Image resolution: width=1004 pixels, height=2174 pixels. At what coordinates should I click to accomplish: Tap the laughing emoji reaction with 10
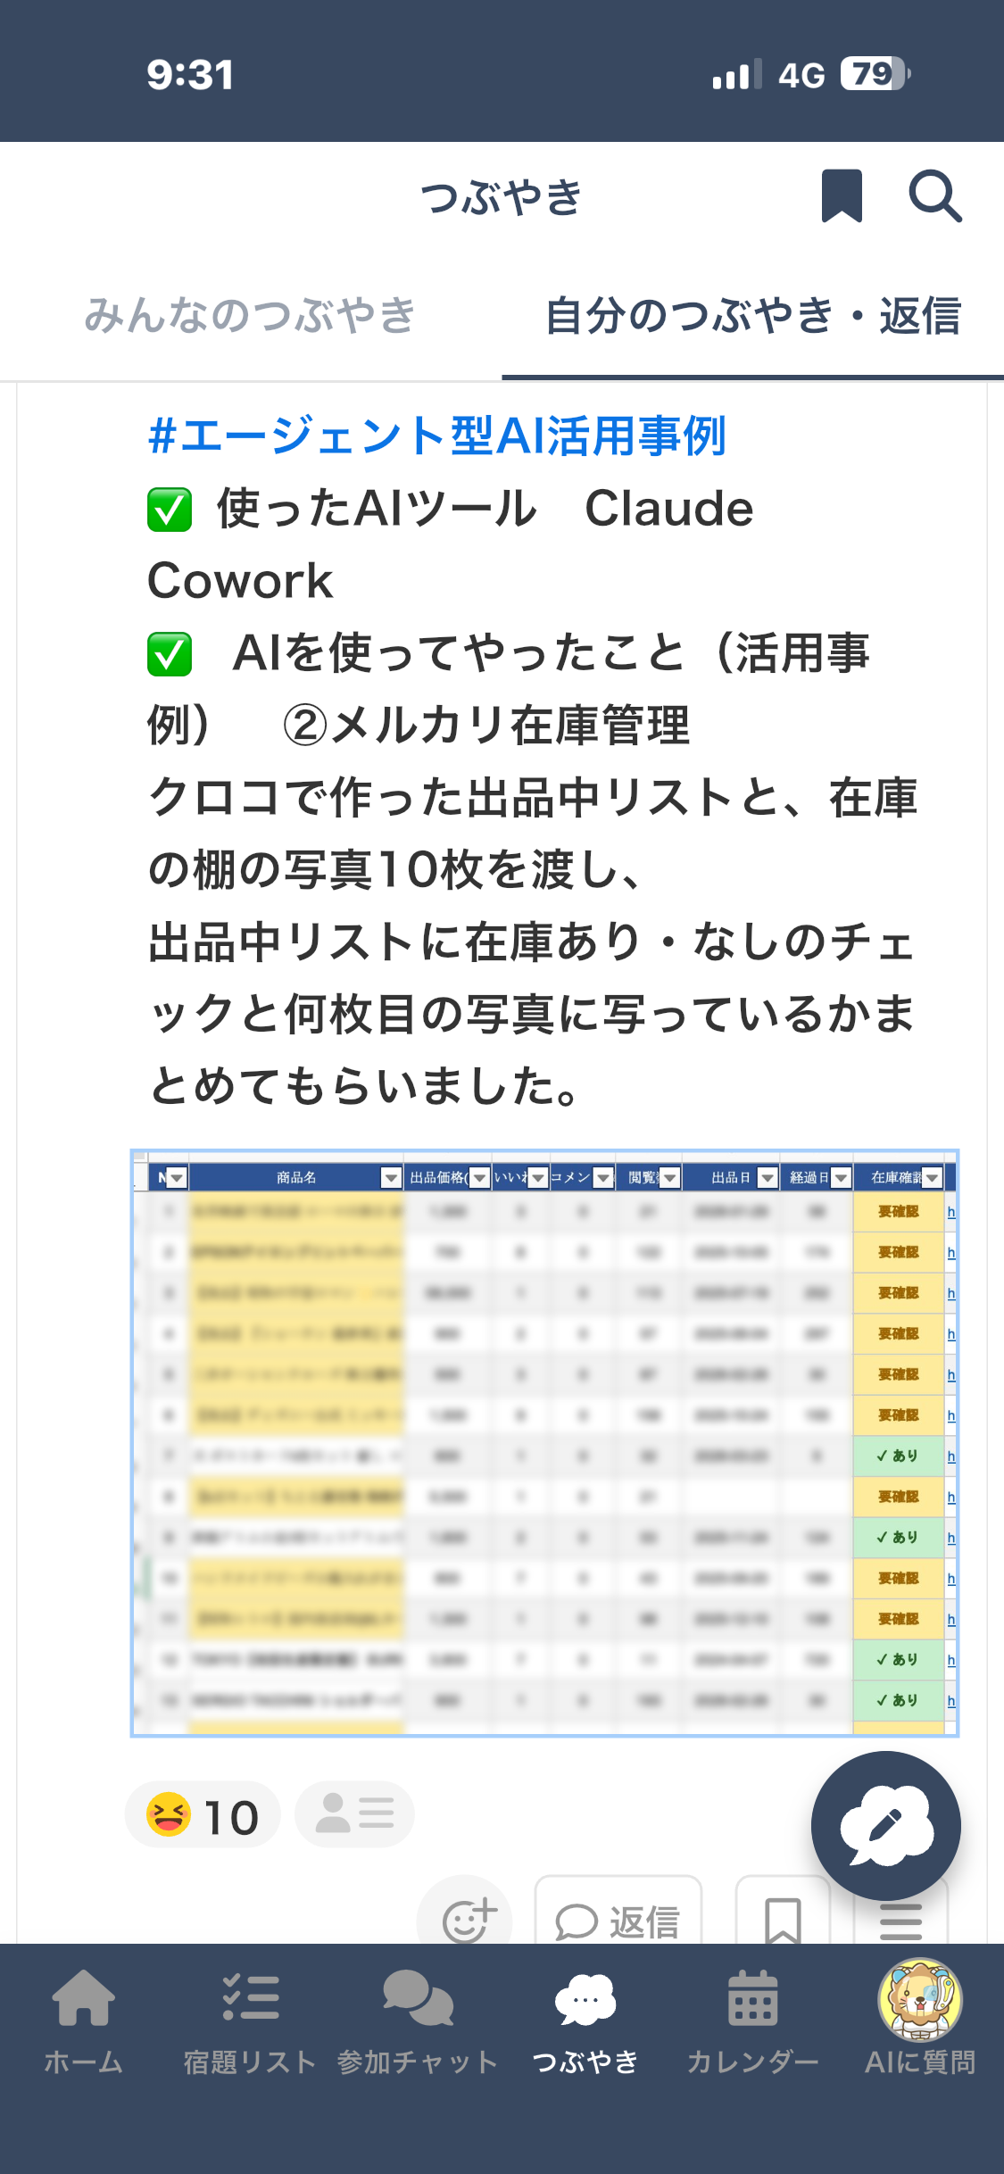[x=203, y=1815]
